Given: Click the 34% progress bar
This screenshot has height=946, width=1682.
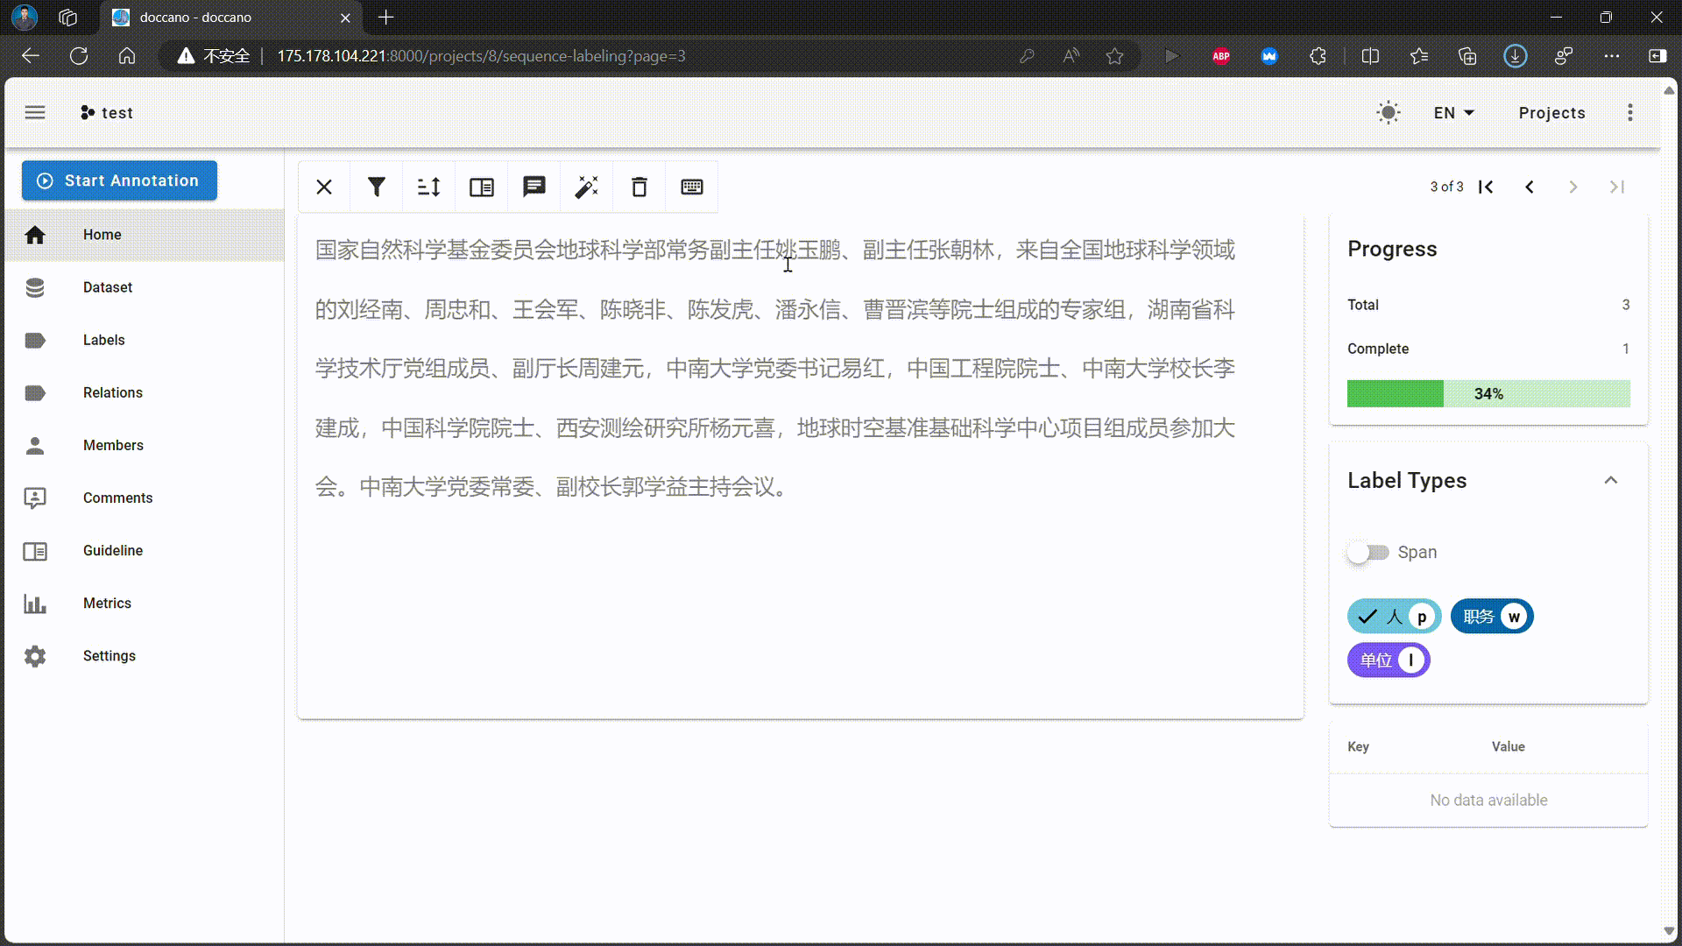Looking at the screenshot, I should click(1488, 393).
